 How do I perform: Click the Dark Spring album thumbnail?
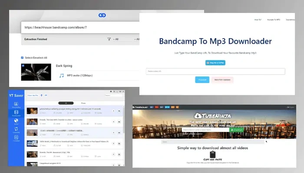(36, 72)
